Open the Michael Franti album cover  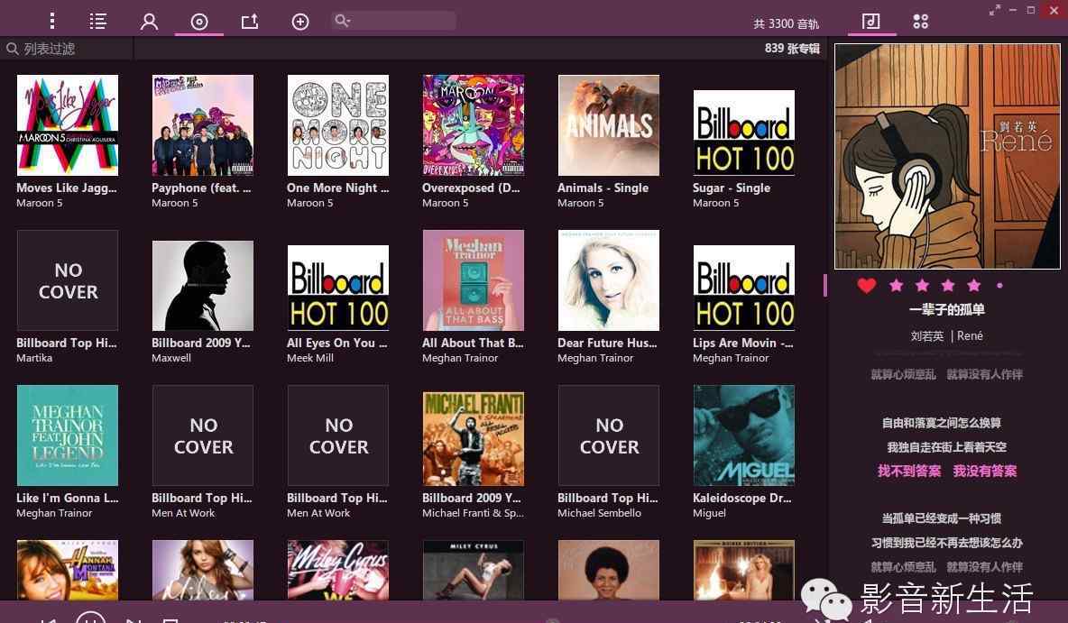(x=474, y=438)
